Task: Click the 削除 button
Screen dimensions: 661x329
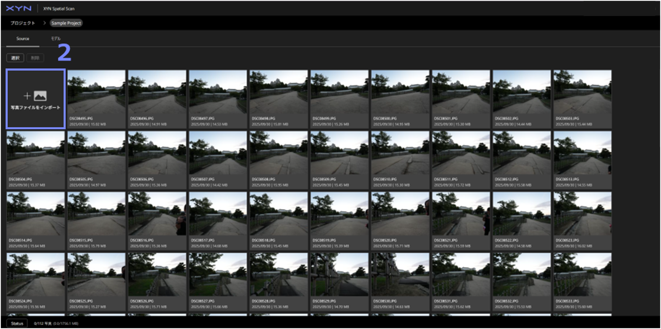Action: [35, 58]
